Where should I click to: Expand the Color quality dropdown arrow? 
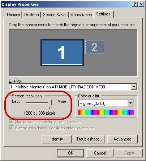(x=130, y=103)
